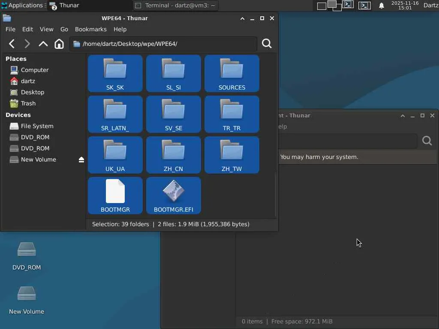Select File System under Devices
Screen dimensions: 439x329
[x=37, y=126]
